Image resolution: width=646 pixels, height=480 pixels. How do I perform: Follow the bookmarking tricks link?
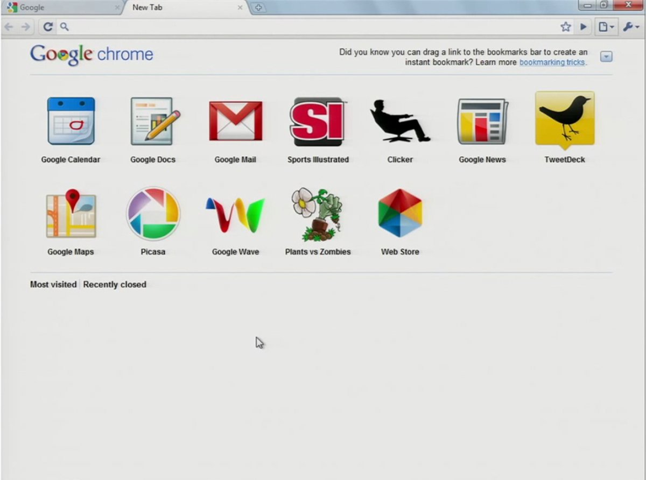(x=552, y=62)
